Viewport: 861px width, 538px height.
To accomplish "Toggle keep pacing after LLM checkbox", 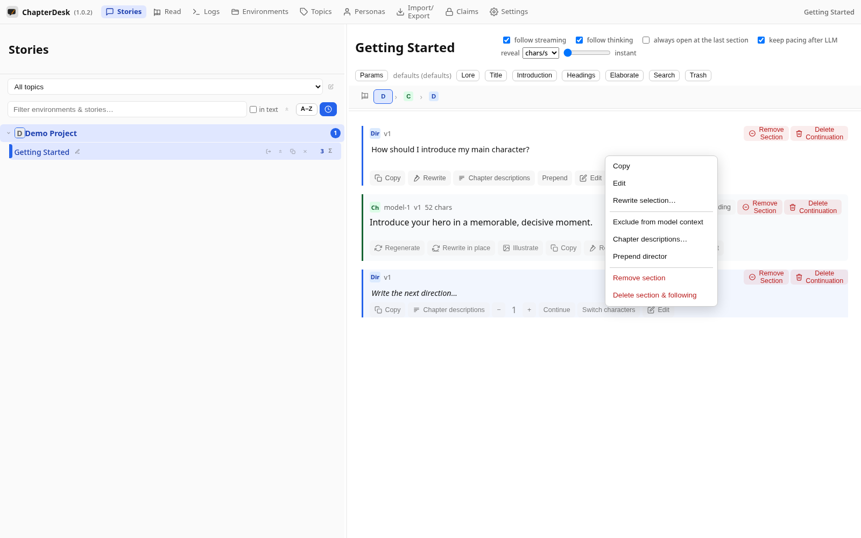I will pyautogui.click(x=761, y=40).
